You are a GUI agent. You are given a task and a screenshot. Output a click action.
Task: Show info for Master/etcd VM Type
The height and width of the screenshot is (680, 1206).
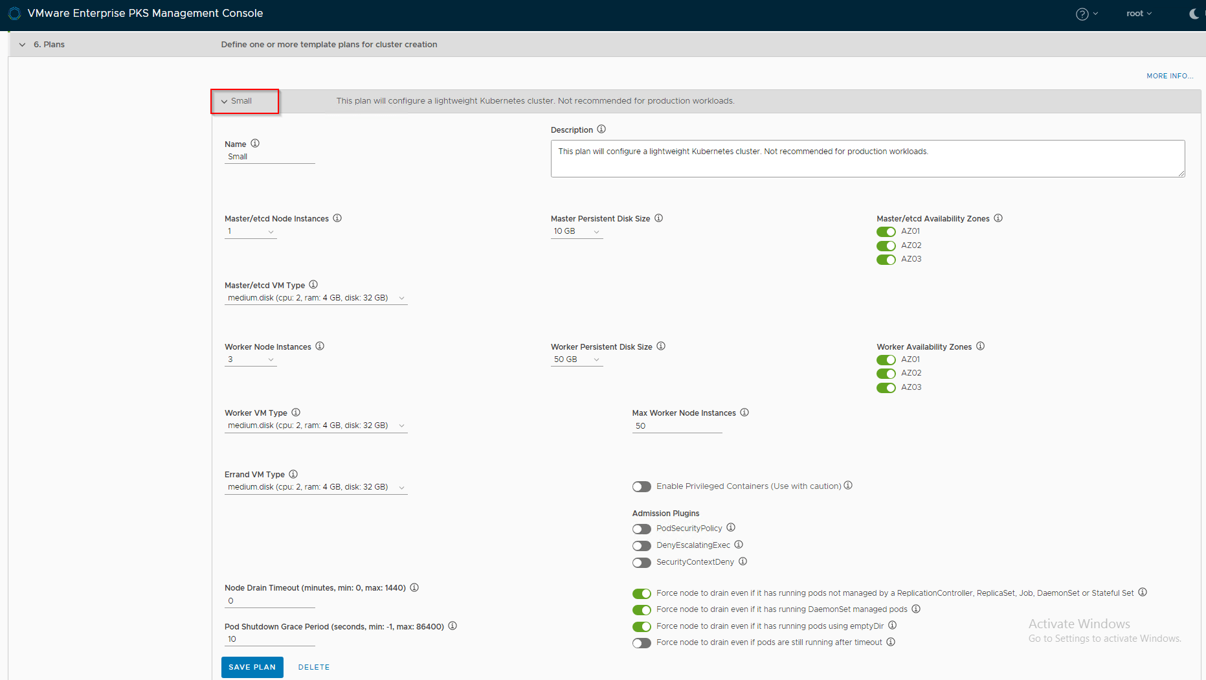[313, 284]
